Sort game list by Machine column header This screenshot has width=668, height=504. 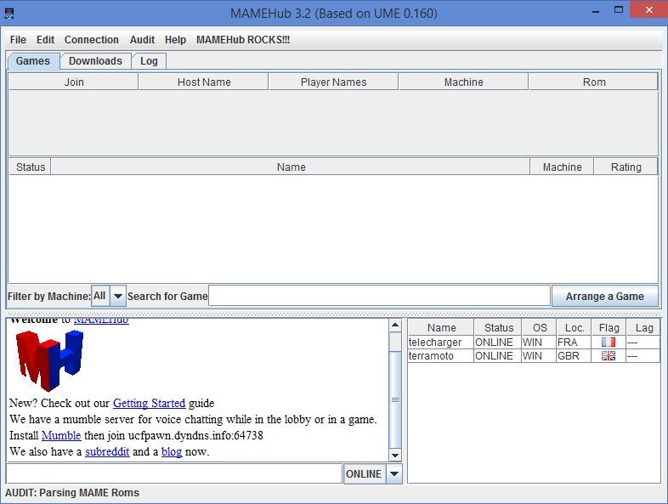pos(562,167)
